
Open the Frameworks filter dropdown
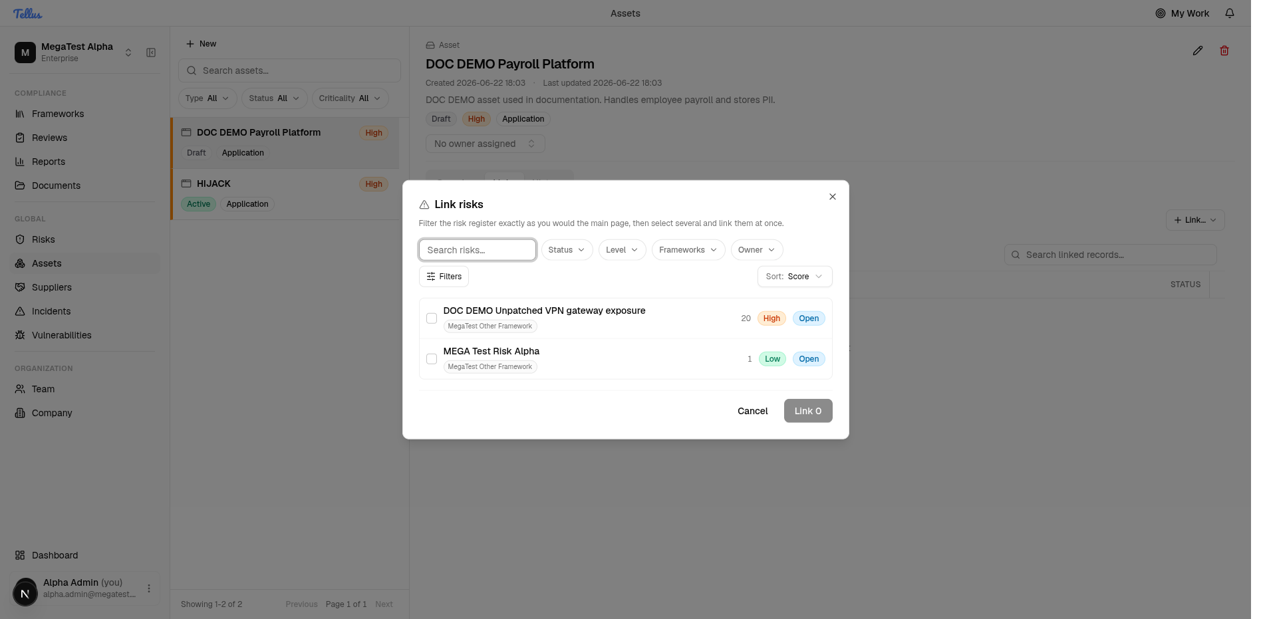point(688,250)
